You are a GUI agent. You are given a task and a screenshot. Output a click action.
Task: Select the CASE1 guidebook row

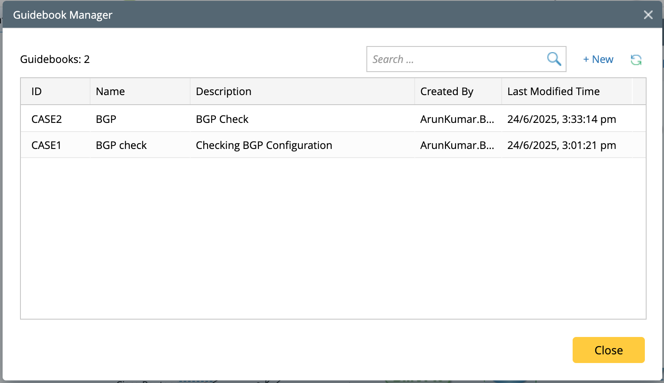pos(46,145)
